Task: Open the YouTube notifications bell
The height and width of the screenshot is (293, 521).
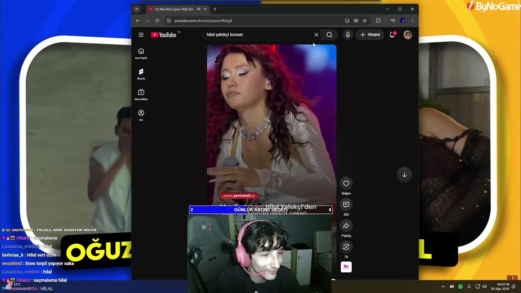Action: click(392, 35)
